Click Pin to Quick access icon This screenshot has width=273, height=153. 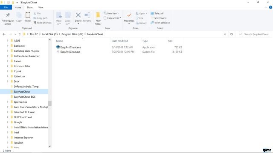[8, 15]
